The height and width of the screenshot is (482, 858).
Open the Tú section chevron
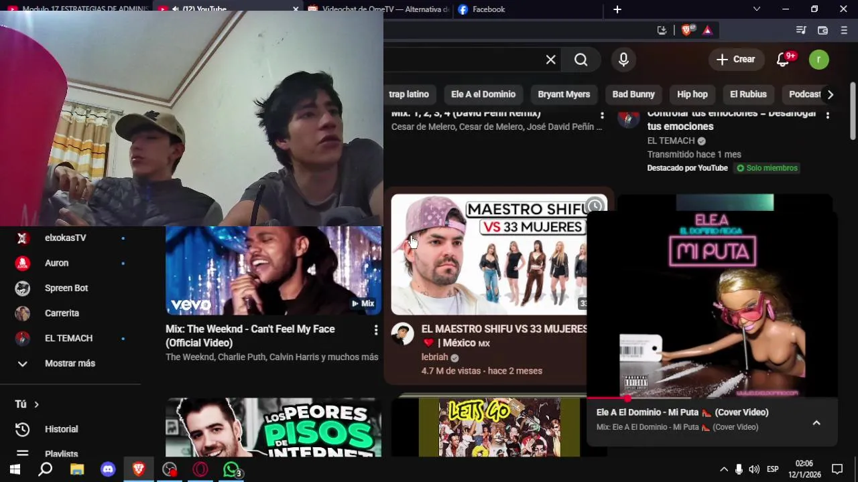[x=36, y=404]
